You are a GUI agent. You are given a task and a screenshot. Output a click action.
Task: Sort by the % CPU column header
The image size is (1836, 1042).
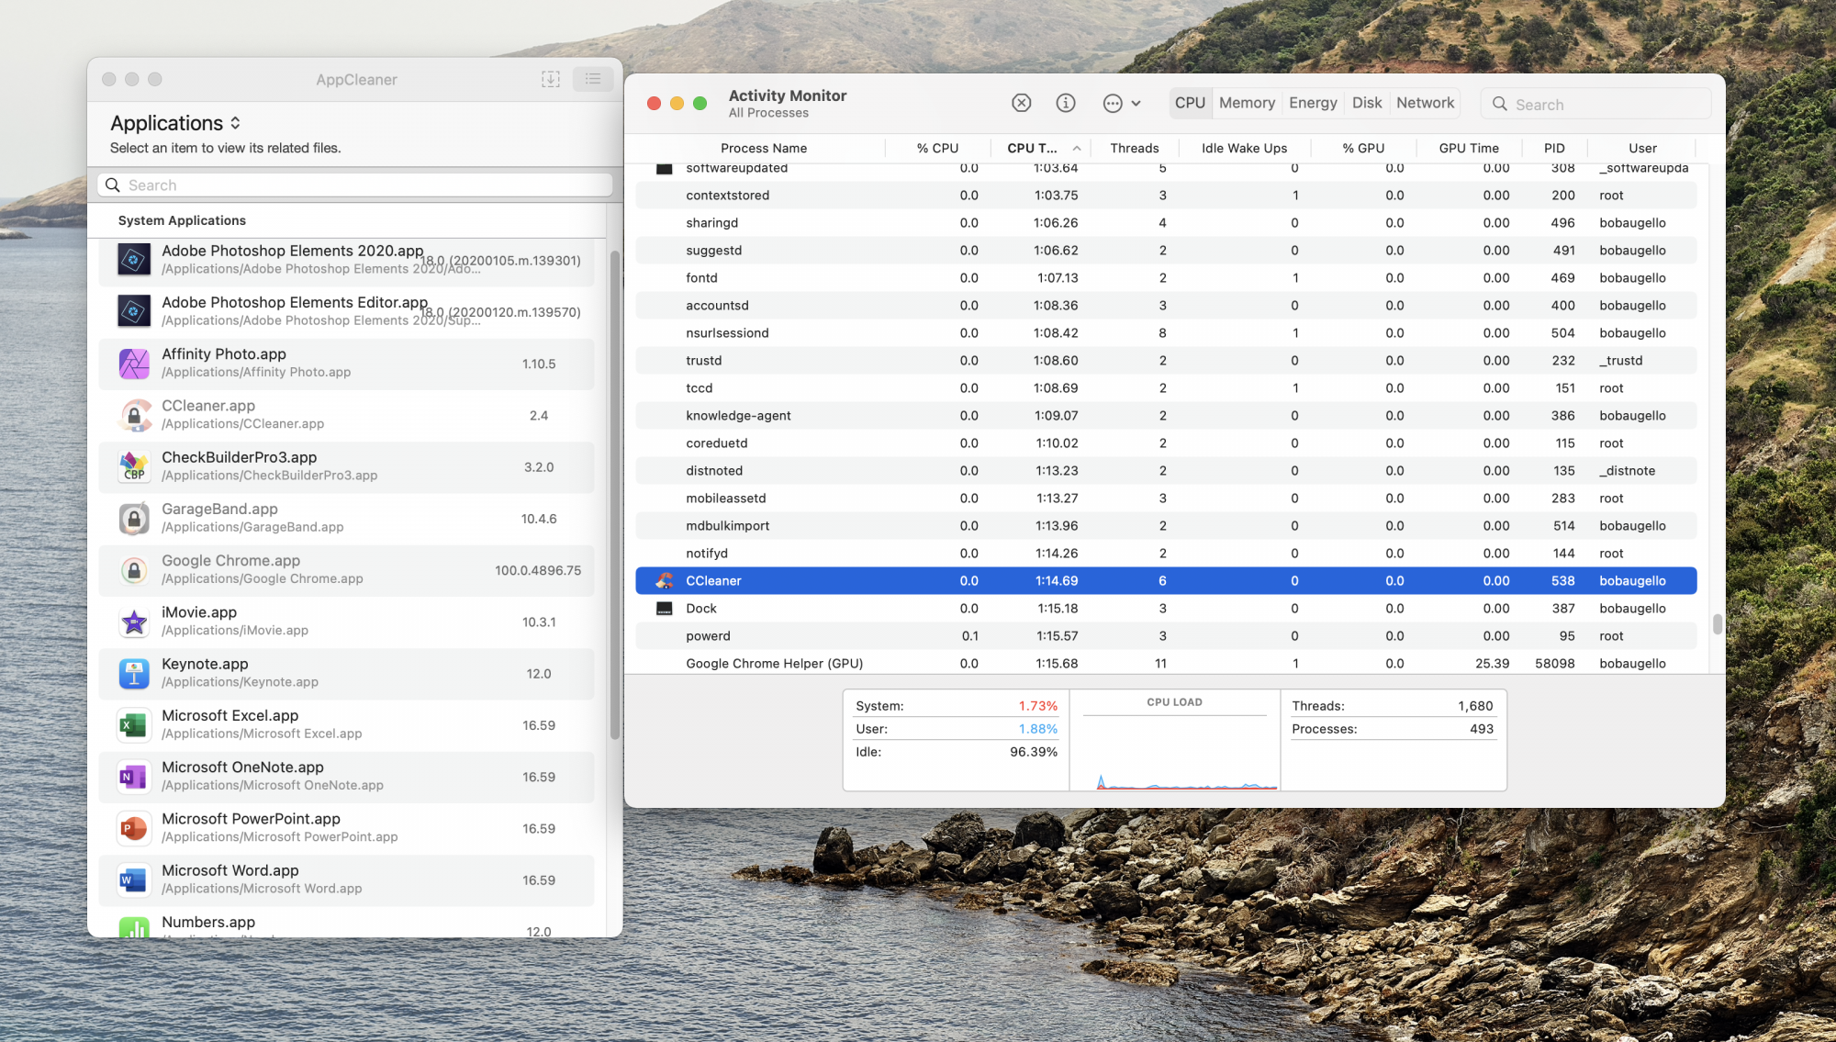coord(937,148)
